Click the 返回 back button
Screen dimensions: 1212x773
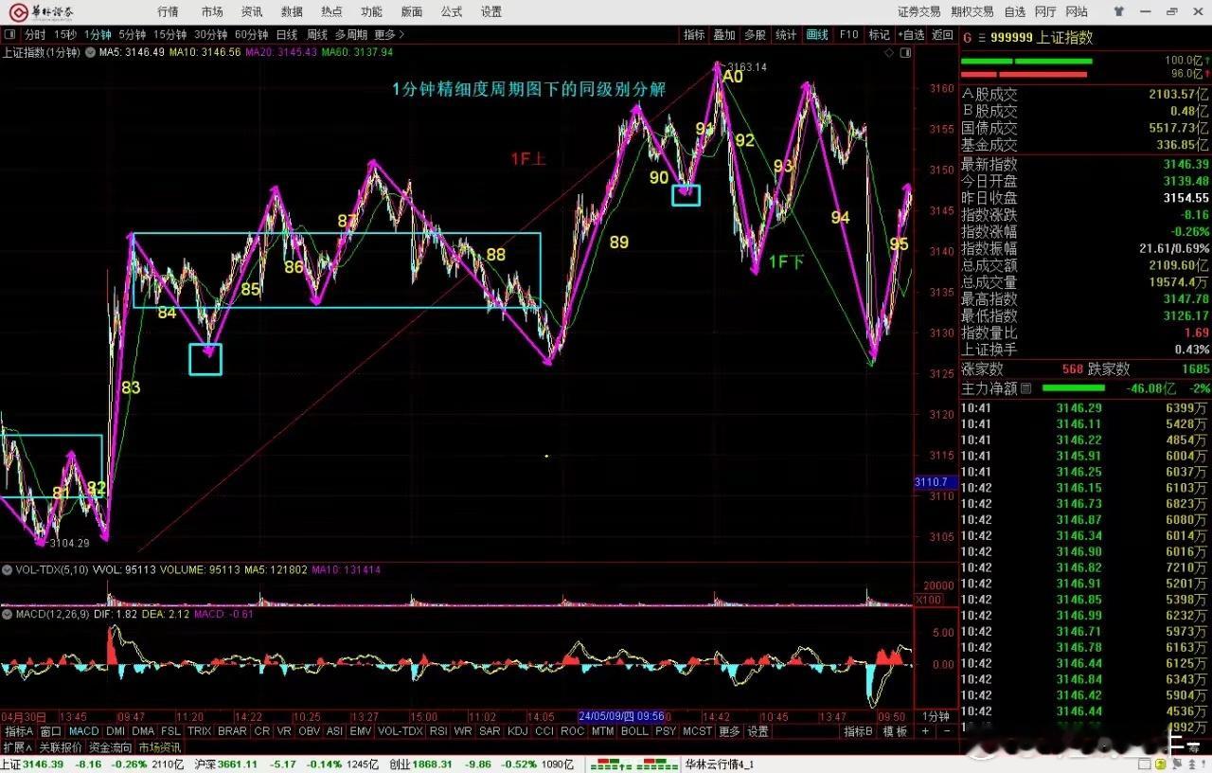(942, 35)
